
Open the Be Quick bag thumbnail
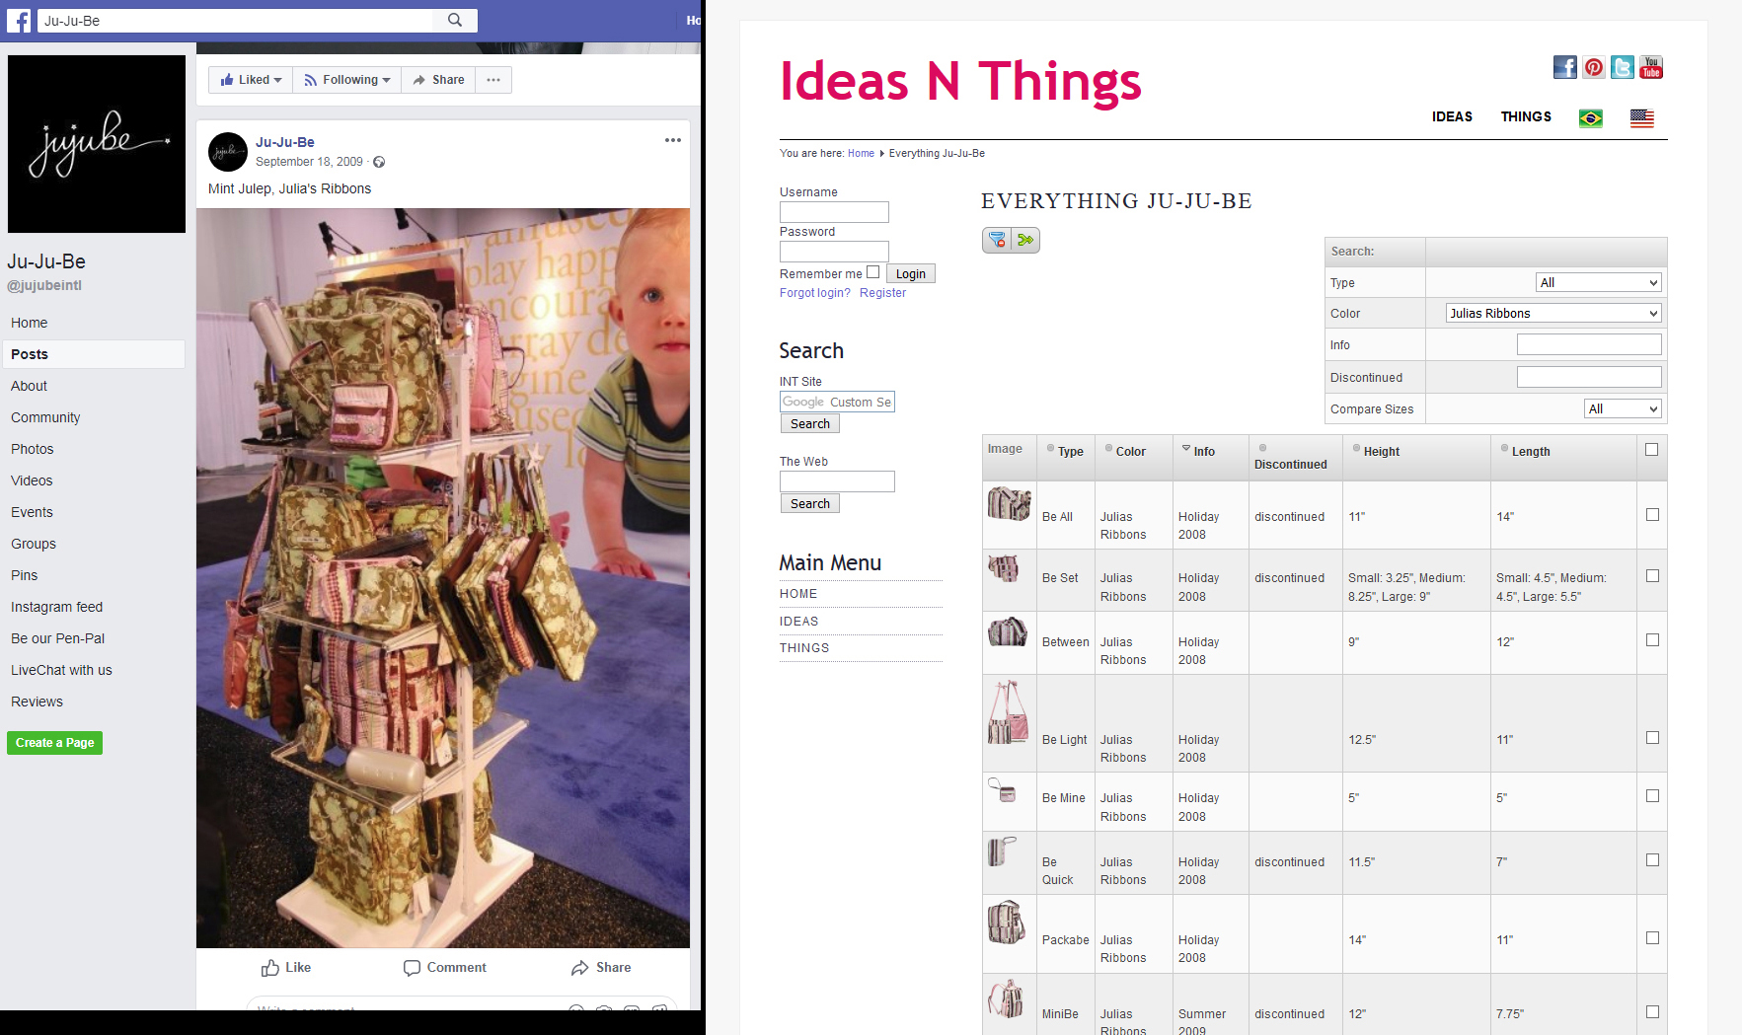tap(1002, 850)
